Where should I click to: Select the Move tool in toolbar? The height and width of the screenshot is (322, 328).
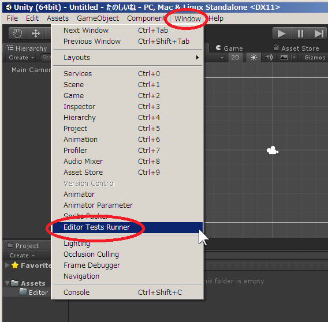point(36,33)
